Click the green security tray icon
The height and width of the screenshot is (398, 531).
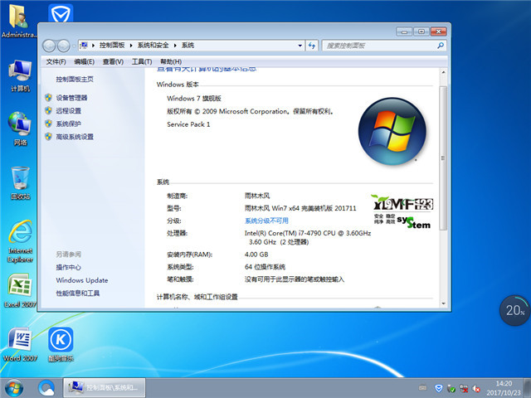click(x=451, y=388)
